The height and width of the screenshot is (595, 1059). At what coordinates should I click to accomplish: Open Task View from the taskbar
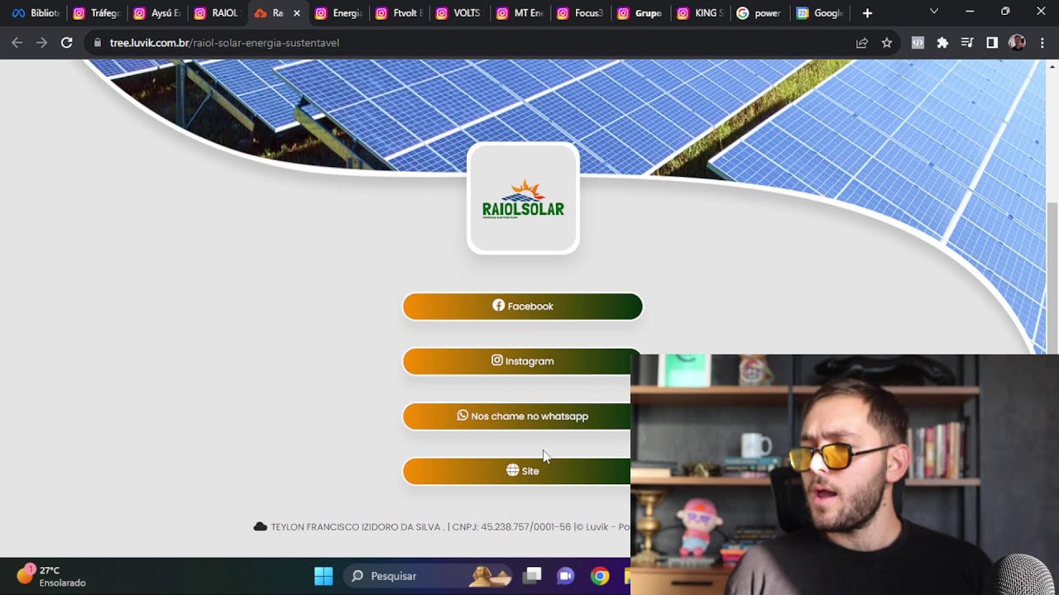point(533,576)
